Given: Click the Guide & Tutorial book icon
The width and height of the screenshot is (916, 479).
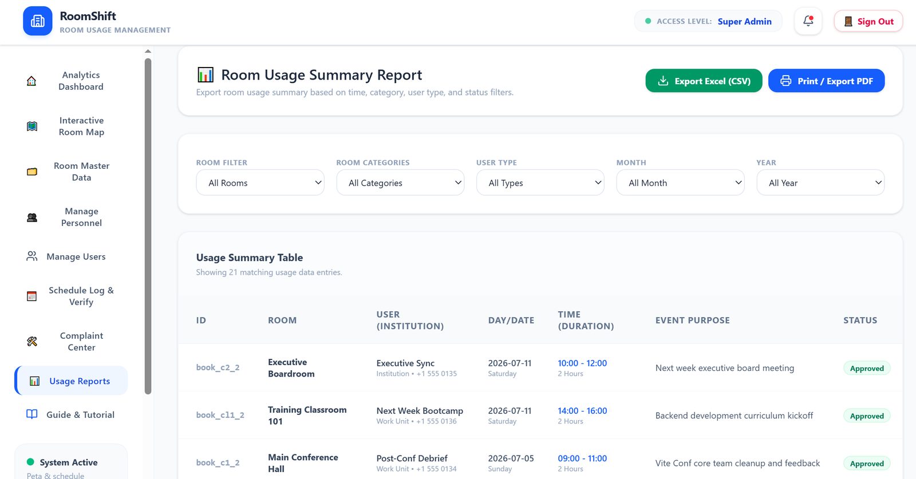Looking at the screenshot, I should point(32,414).
